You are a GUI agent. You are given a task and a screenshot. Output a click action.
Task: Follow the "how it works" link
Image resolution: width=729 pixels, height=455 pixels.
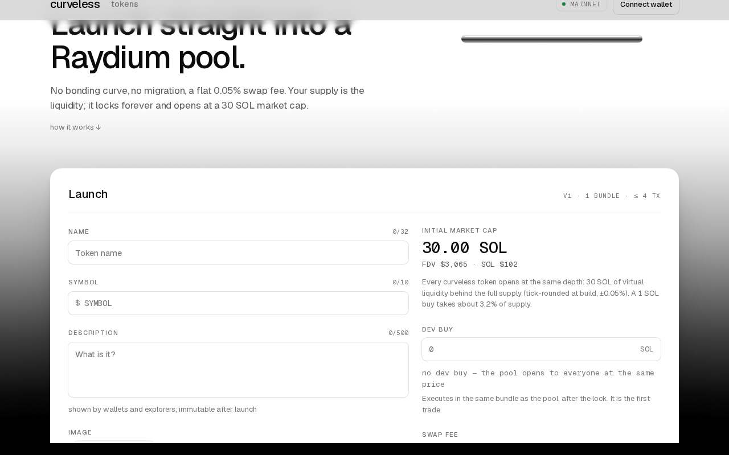point(76,127)
